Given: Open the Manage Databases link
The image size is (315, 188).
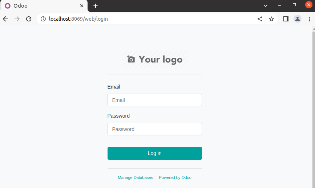Looking at the screenshot, I should [135, 178].
